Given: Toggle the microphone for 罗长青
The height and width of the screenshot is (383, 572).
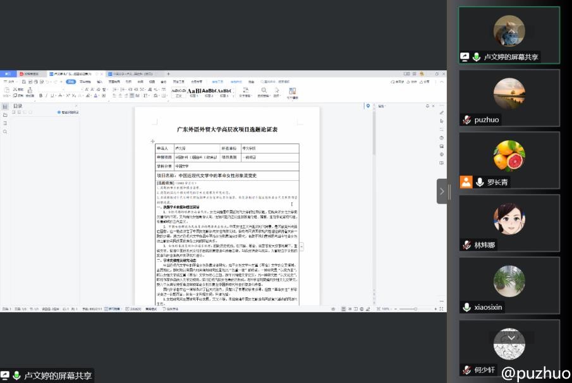Looking at the screenshot, I should [x=480, y=183].
